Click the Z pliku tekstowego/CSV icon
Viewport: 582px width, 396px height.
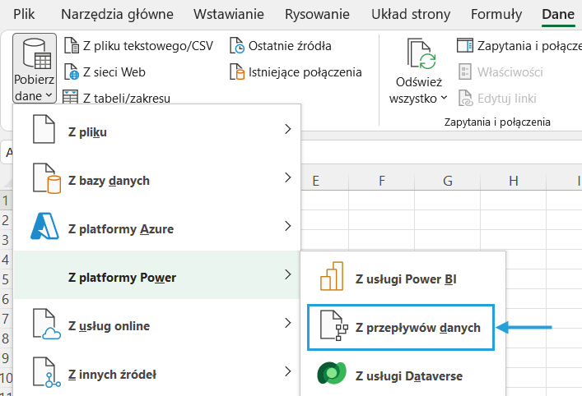[x=71, y=46]
